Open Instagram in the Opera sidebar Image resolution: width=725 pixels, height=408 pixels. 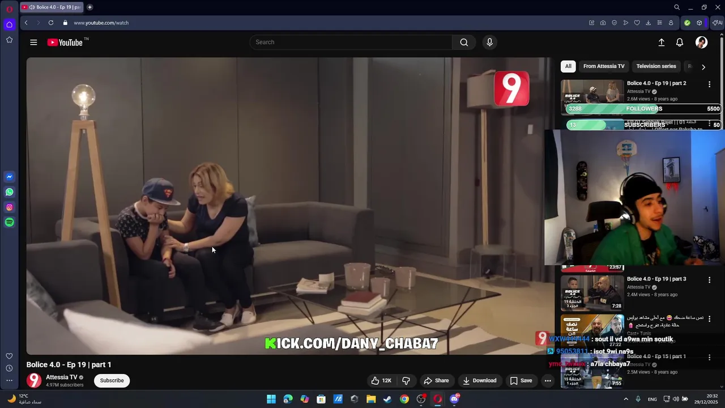click(9, 207)
